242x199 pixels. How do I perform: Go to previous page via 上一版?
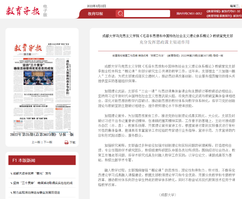(x=36, y=142)
